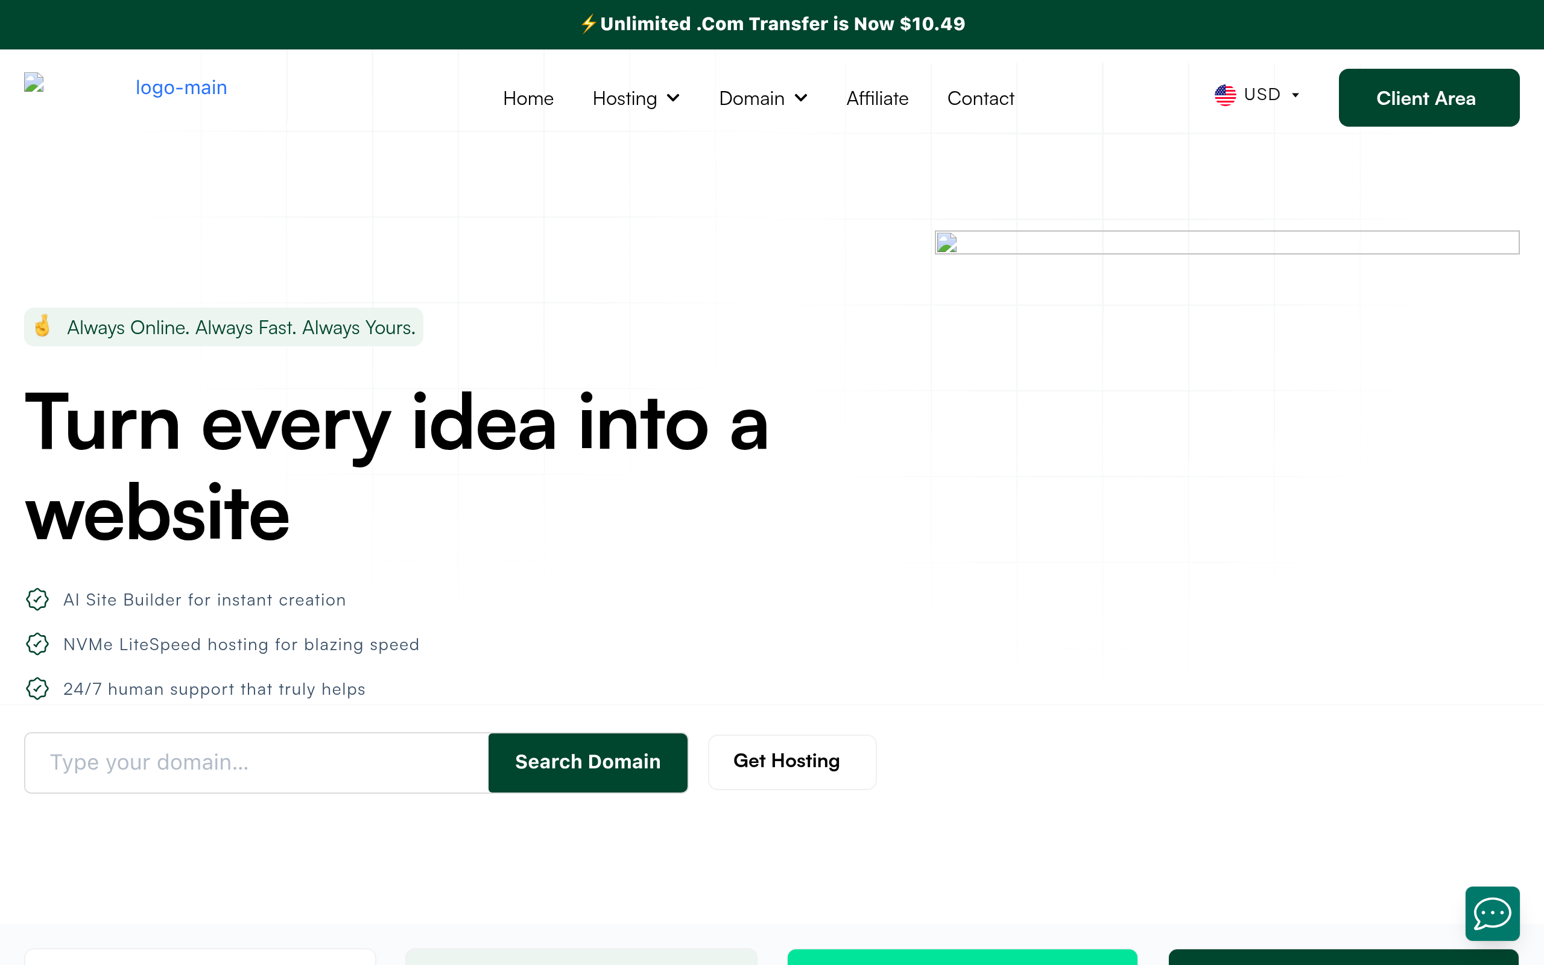This screenshot has height=965, width=1544.
Task: Expand the Domain menu chevron
Action: click(x=802, y=98)
